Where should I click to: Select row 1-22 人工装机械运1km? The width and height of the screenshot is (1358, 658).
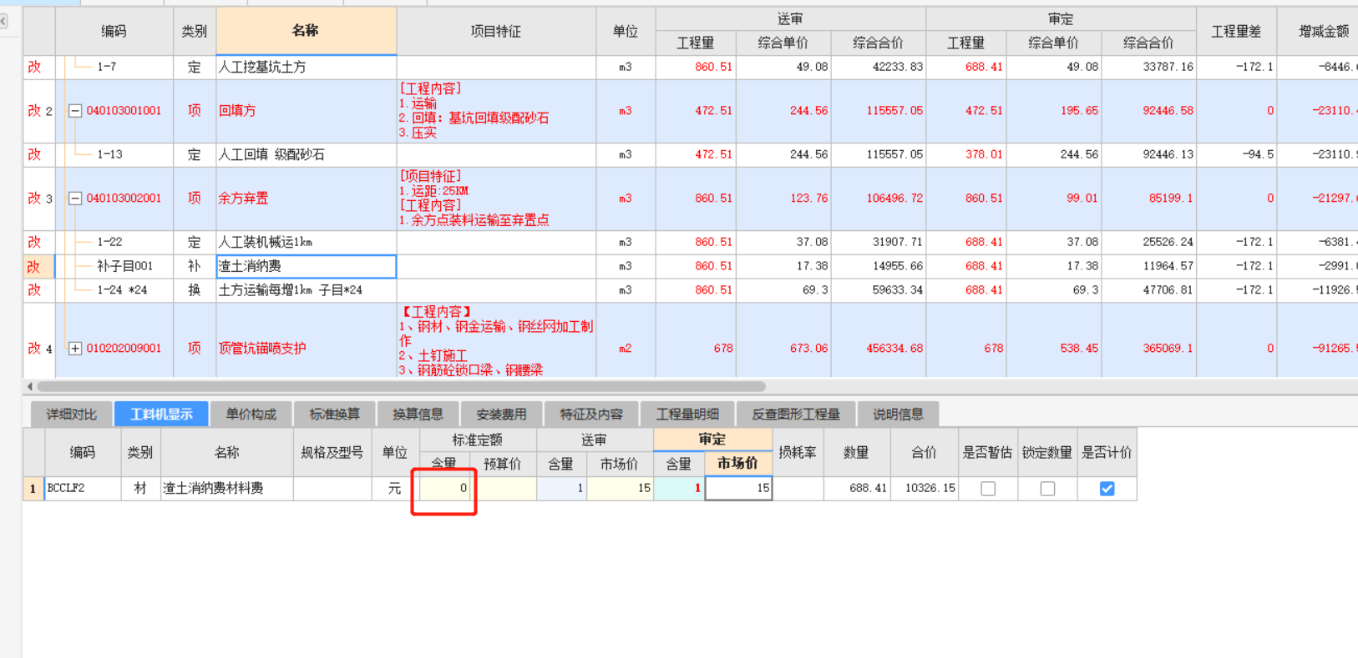coord(690,242)
